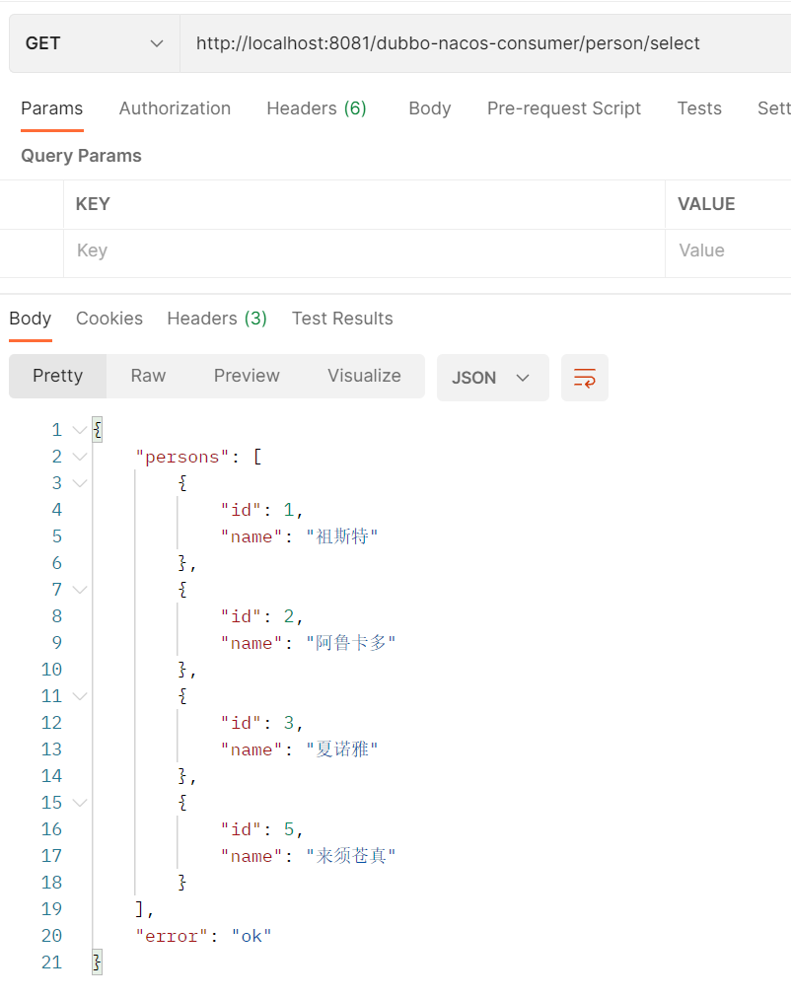Open the request Headers (6) tab
The width and height of the screenshot is (791, 998).
[x=317, y=108]
